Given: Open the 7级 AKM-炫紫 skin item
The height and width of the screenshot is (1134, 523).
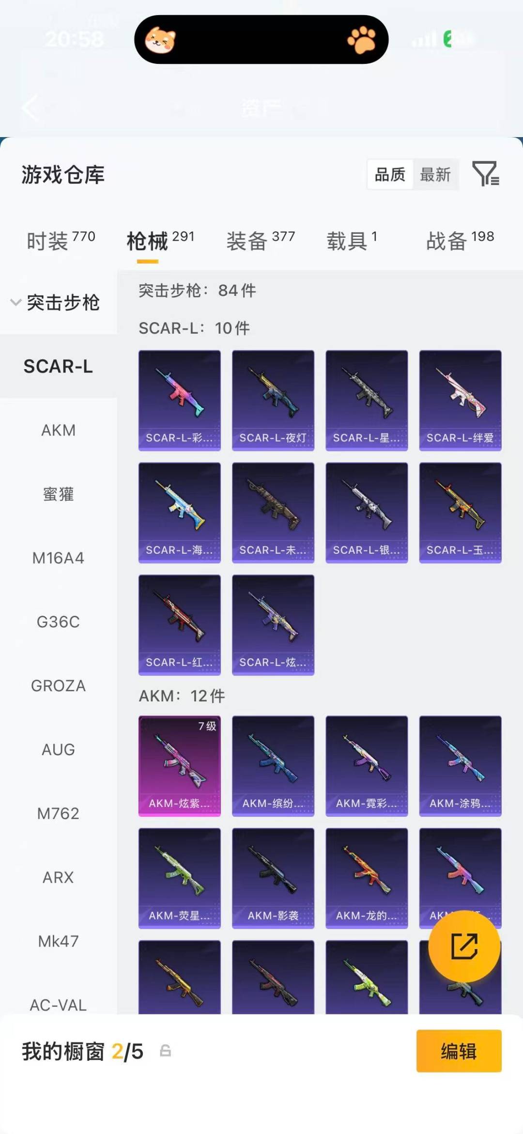Looking at the screenshot, I should [x=180, y=766].
